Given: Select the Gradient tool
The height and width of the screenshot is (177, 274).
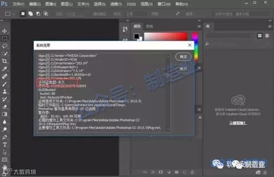Looking at the screenshot, I should (4, 114).
